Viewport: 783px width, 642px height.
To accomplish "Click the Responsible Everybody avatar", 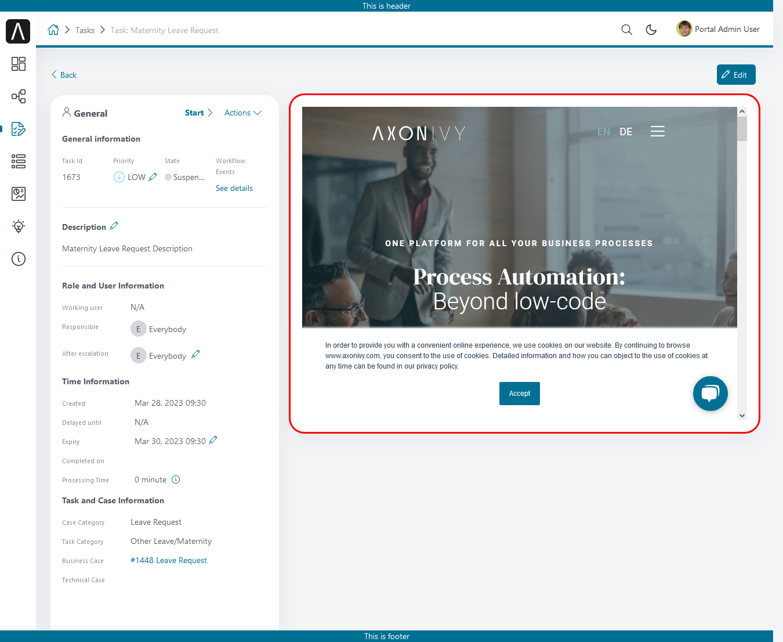I will click(x=138, y=329).
